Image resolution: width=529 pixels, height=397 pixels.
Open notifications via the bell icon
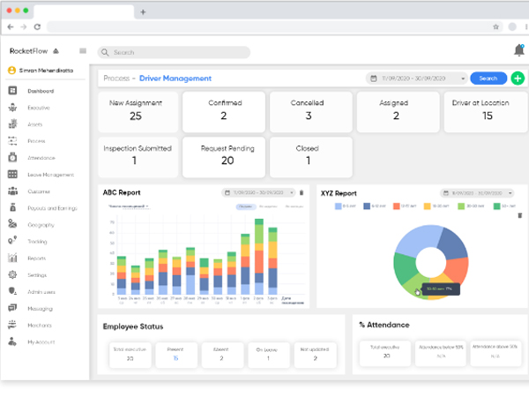[519, 50]
